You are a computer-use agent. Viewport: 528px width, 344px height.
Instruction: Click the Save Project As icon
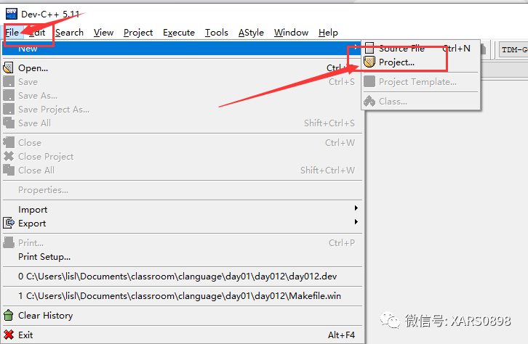click(x=9, y=109)
